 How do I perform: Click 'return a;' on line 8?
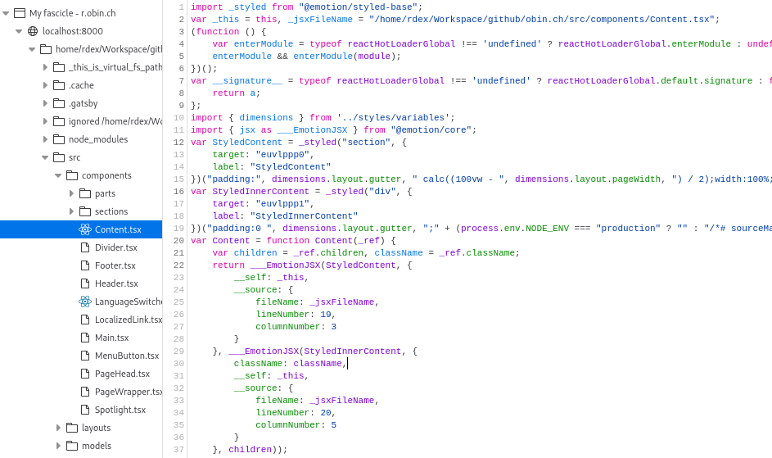point(237,93)
